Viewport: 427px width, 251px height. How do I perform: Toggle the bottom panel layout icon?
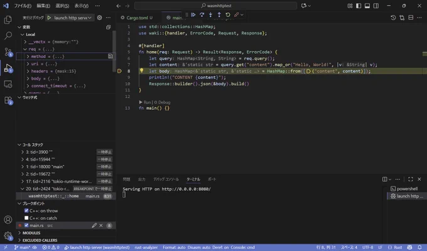[367, 6]
